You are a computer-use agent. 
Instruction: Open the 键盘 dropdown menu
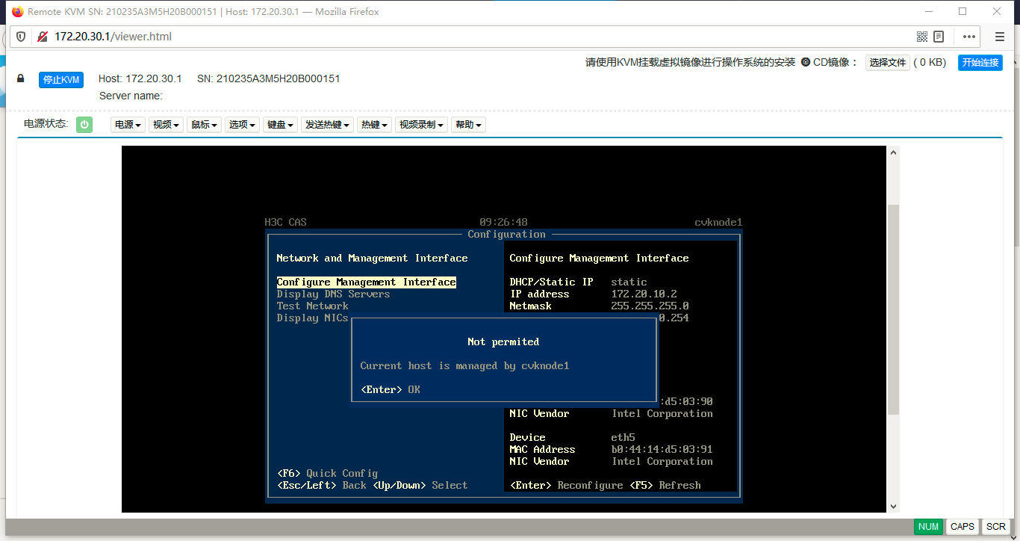[x=281, y=125]
